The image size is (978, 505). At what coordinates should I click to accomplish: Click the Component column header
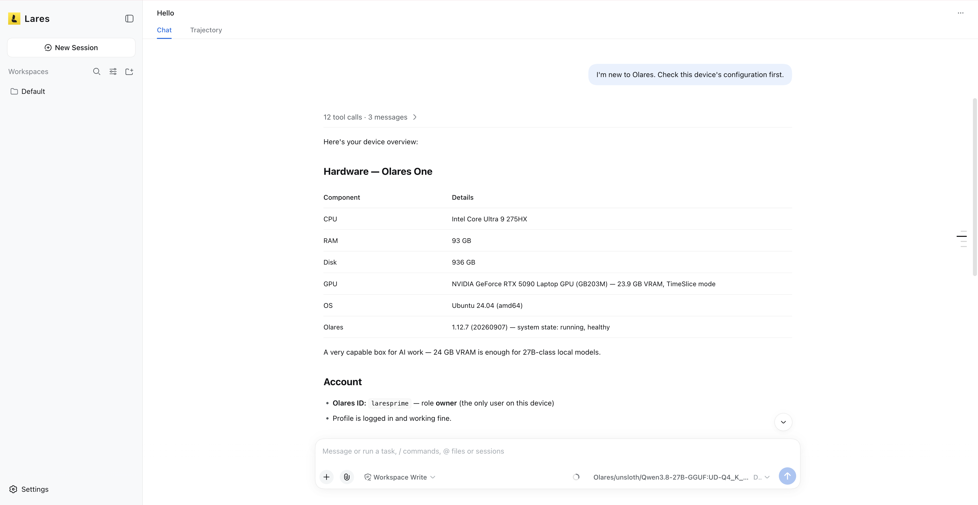[342, 197]
